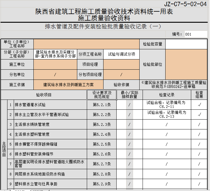Click the check record cell mentioning C6.2-13
The height and width of the screenshot is (191, 210).
point(167,114)
